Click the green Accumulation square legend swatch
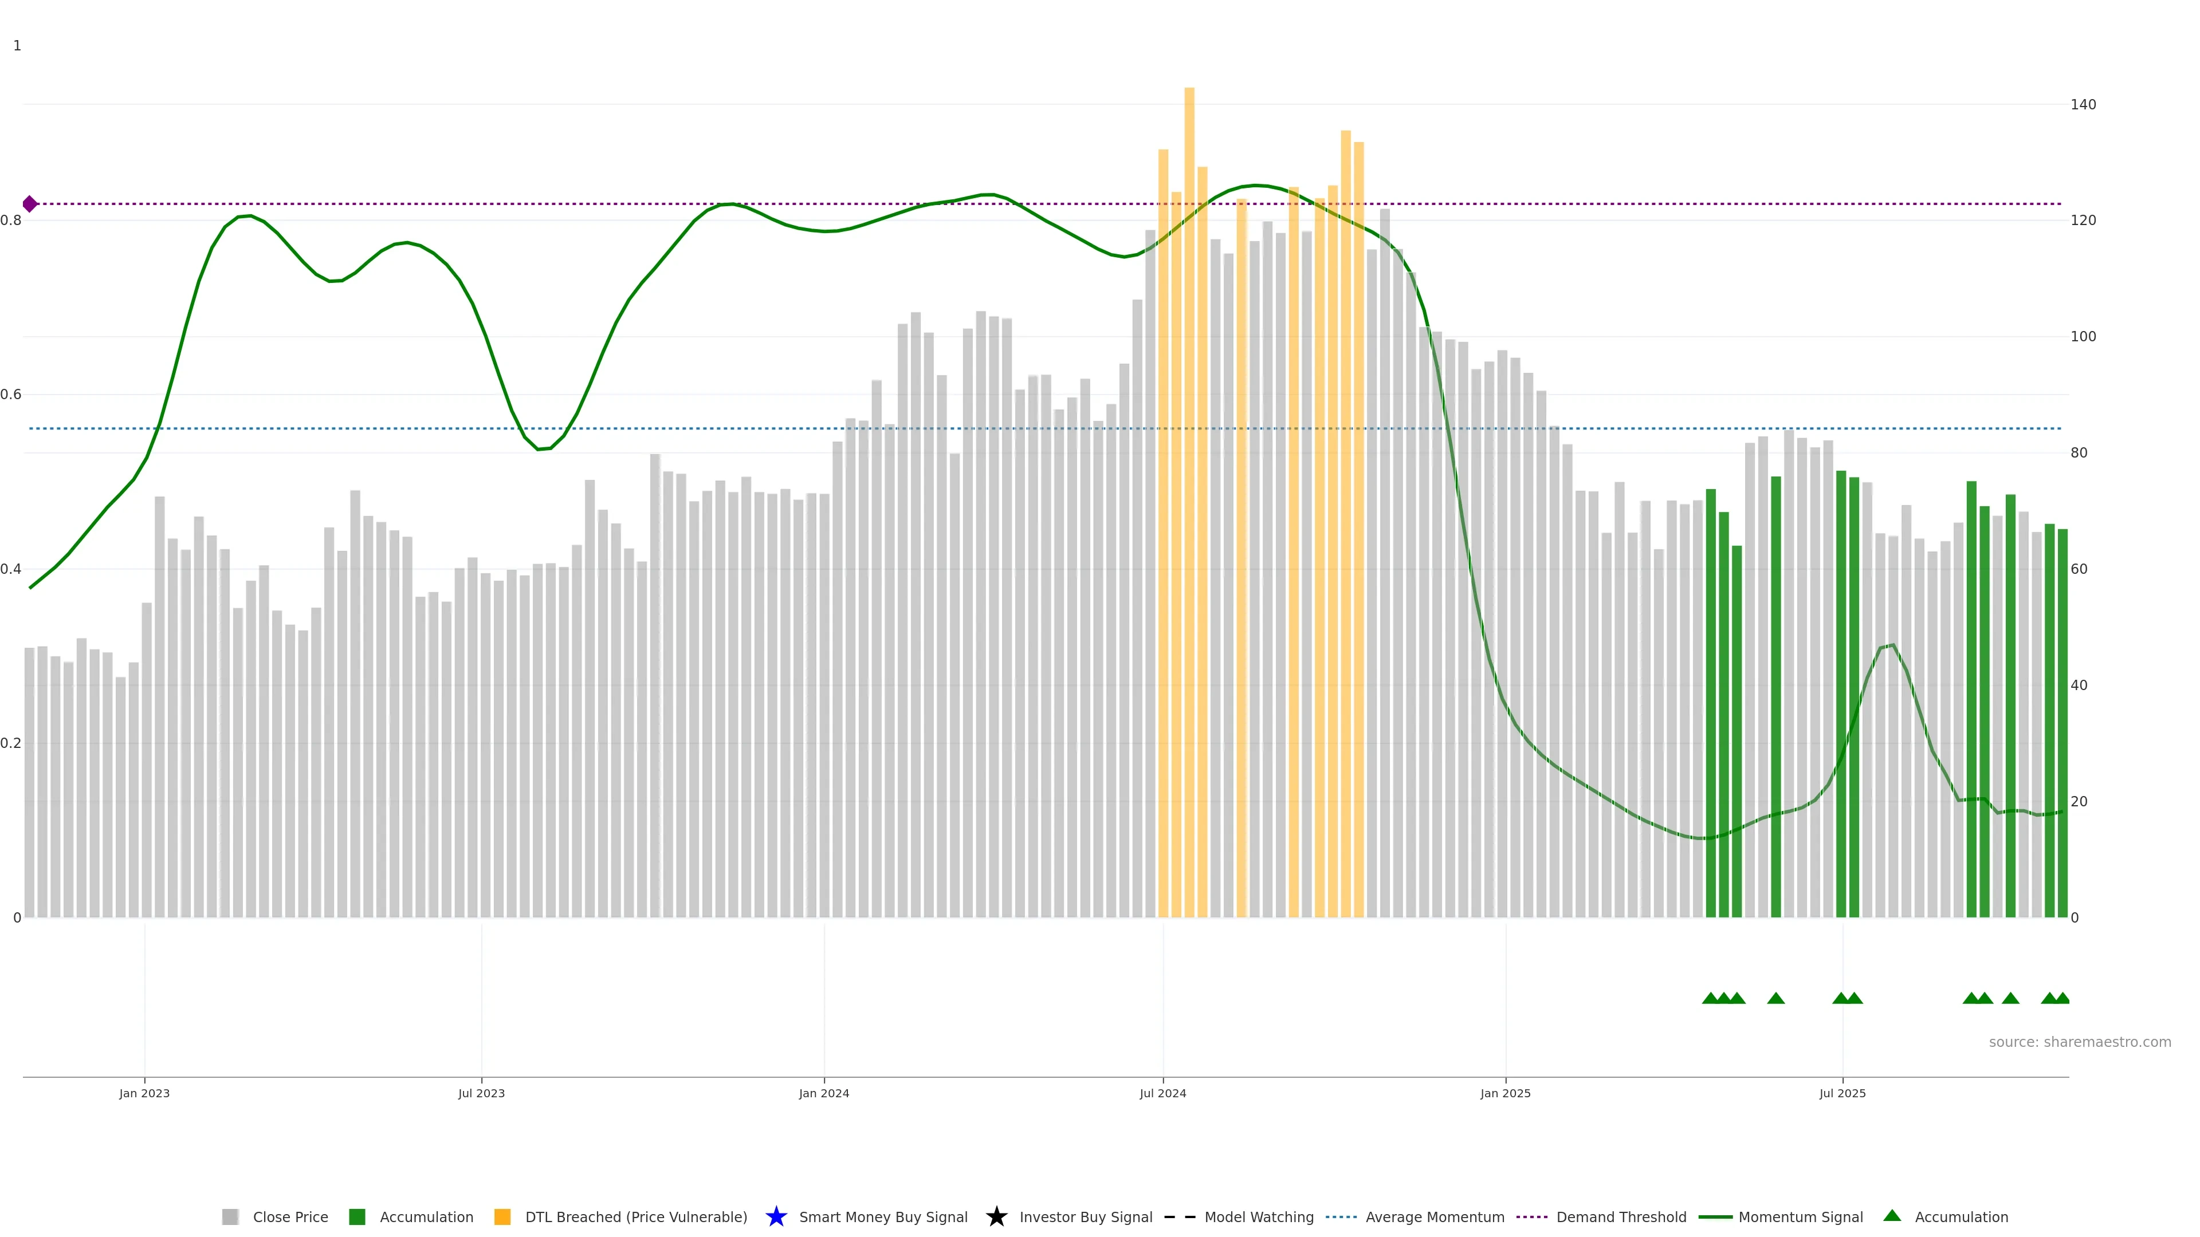This screenshot has height=1237, width=2200. coord(357,1216)
